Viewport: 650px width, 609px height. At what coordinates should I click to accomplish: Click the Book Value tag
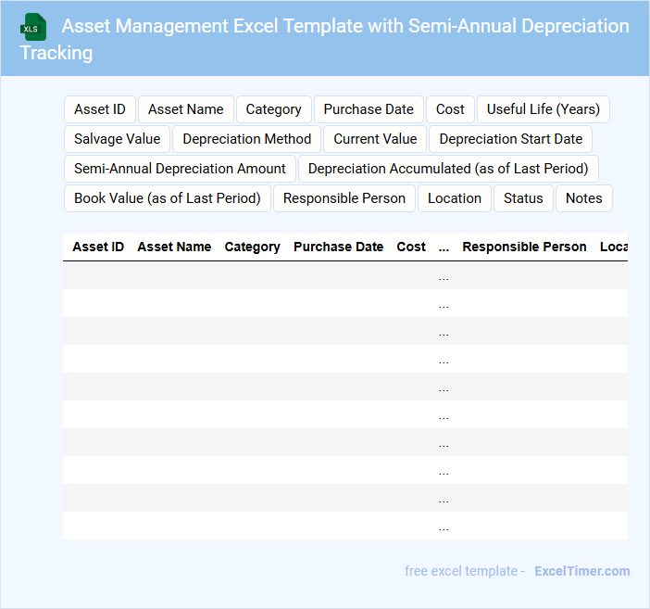coord(168,198)
